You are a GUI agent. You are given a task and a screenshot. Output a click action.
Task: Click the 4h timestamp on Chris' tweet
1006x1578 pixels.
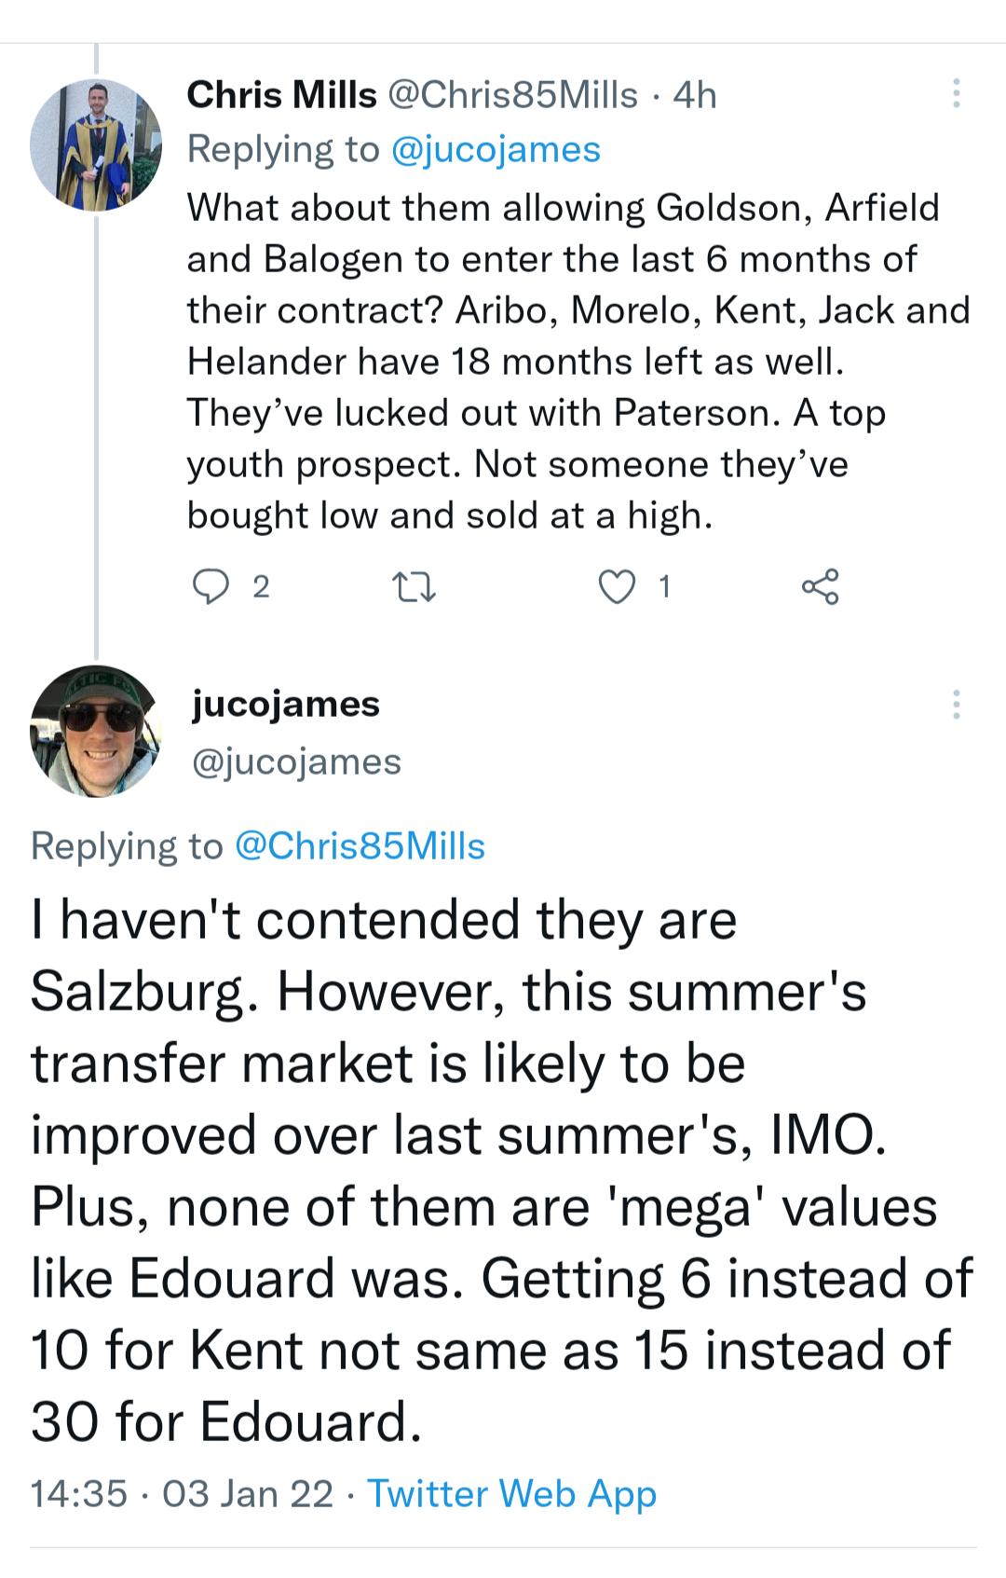click(695, 95)
